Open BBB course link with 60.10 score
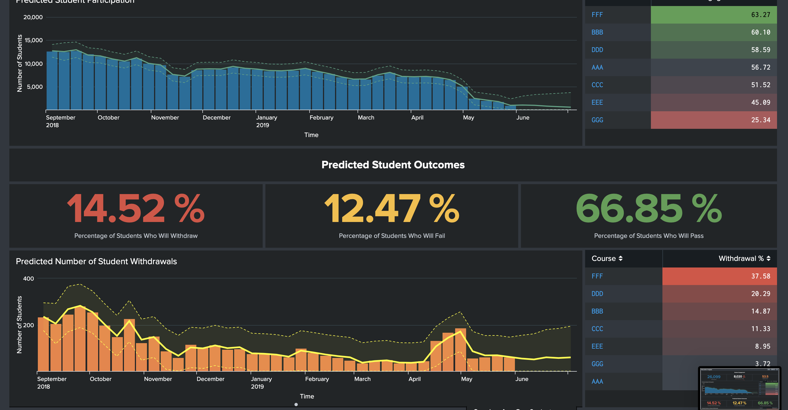The width and height of the screenshot is (788, 410). pos(597,32)
